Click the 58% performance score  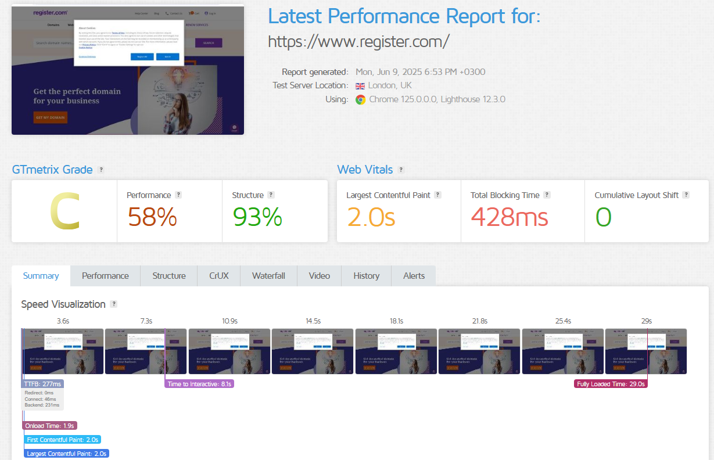tap(152, 217)
